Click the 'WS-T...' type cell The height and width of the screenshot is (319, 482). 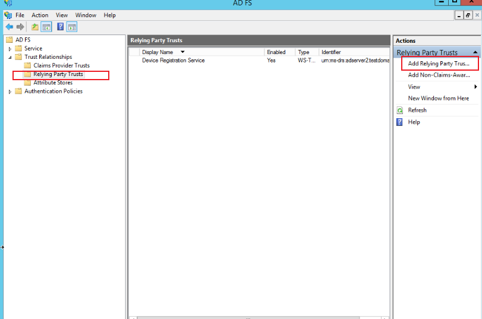pyautogui.click(x=307, y=61)
